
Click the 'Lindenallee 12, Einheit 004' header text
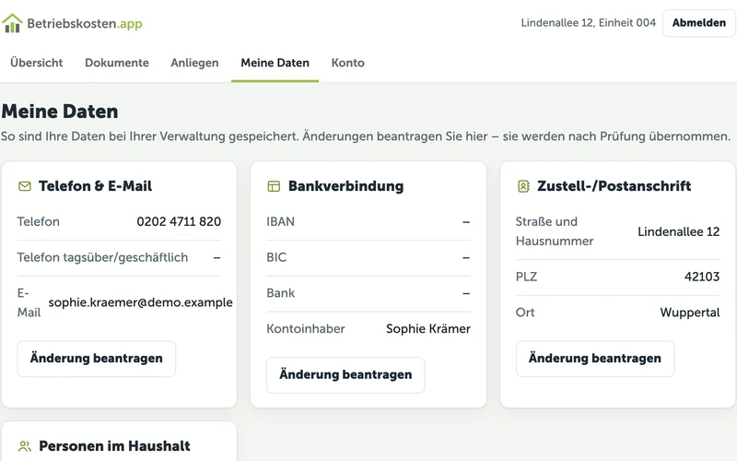tap(588, 22)
